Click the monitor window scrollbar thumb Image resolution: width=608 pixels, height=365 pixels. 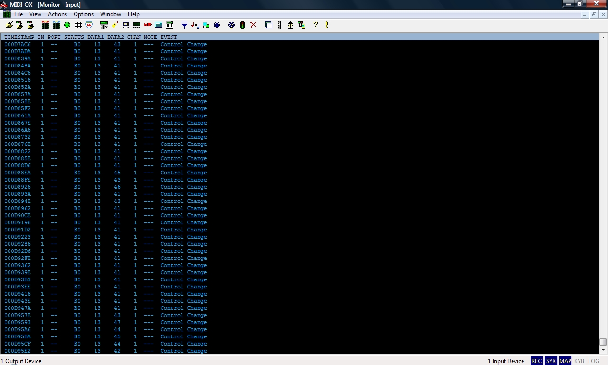tap(603, 342)
